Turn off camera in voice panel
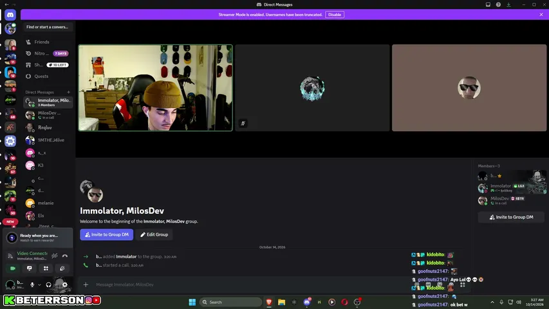Image resolution: width=549 pixels, height=309 pixels. [x=13, y=268]
